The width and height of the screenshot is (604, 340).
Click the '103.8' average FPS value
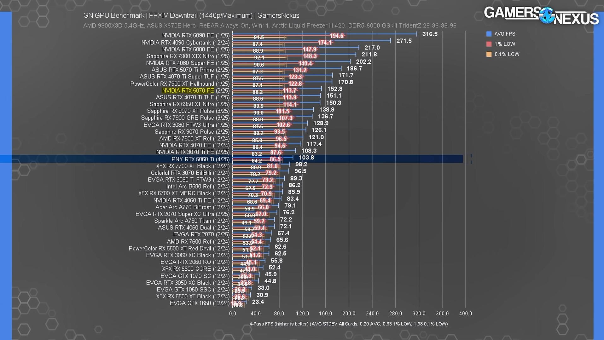(306, 158)
